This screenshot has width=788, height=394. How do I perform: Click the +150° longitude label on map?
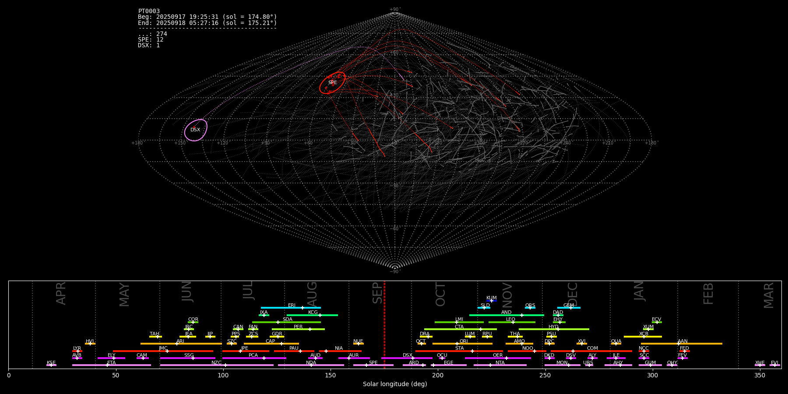click(x=180, y=143)
